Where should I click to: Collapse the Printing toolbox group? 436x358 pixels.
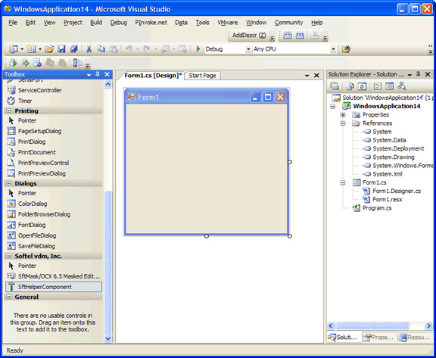tap(9, 111)
